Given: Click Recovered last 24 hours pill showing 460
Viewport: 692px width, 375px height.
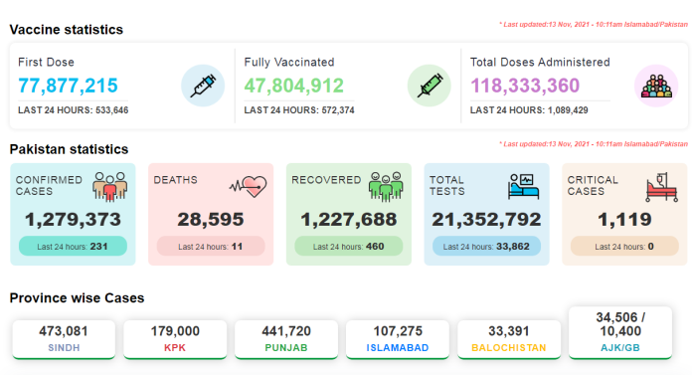Looking at the screenshot, I should click(x=349, y=247).
